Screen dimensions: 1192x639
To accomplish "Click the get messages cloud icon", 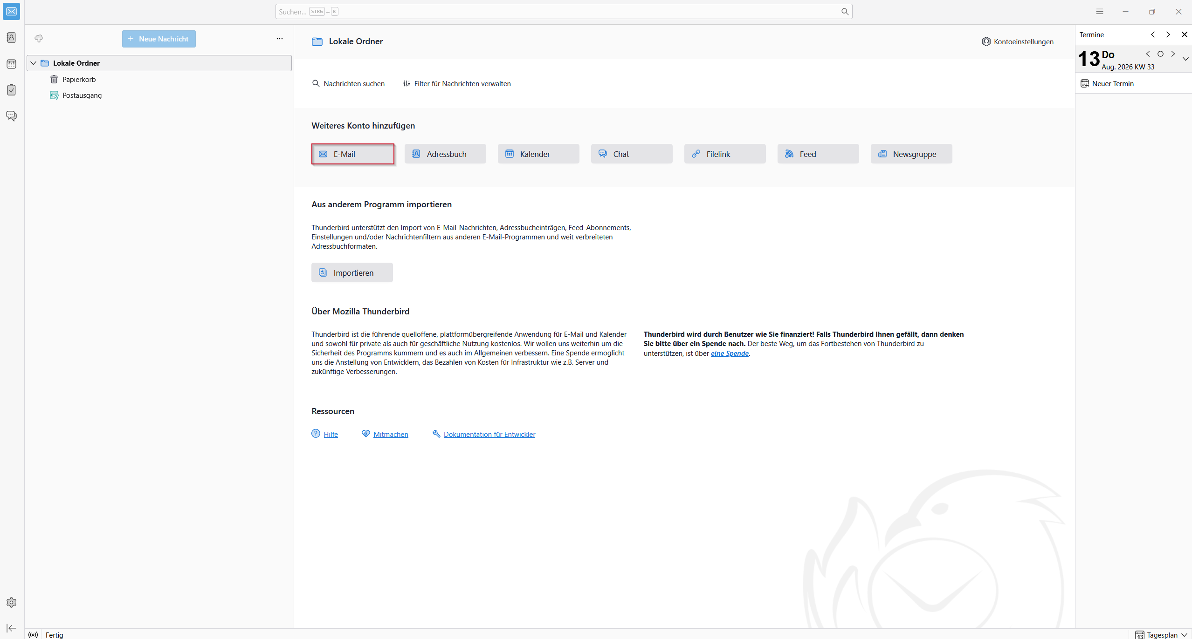I will click(x=39, y=39).
